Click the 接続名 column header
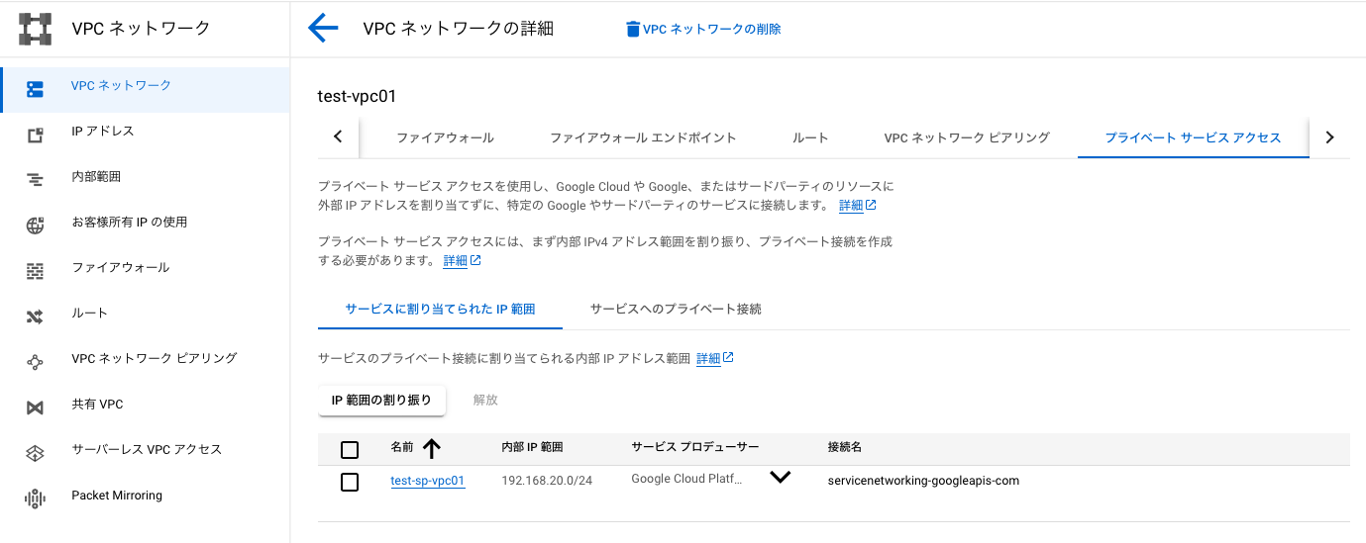Screen dimensions: 1366x543 [845, 448]
